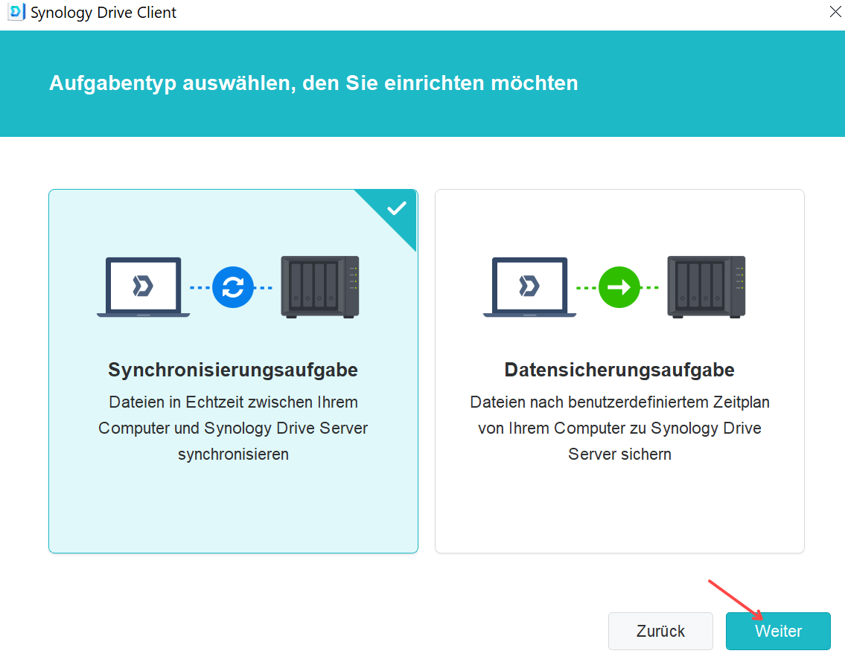Click the blue sync arrows icon
845x671 pixels.
[x=233, y=287]
